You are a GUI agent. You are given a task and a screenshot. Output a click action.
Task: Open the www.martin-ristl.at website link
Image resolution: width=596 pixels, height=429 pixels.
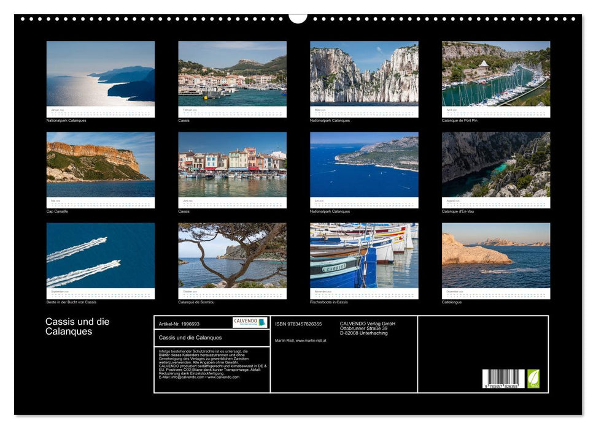point(312,340)
